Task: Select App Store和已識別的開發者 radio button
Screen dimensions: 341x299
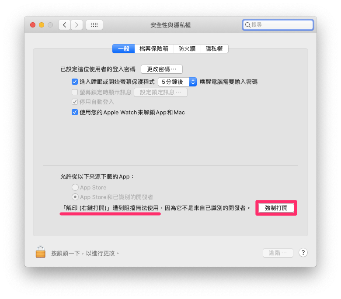Action: [x=75, y=197]
